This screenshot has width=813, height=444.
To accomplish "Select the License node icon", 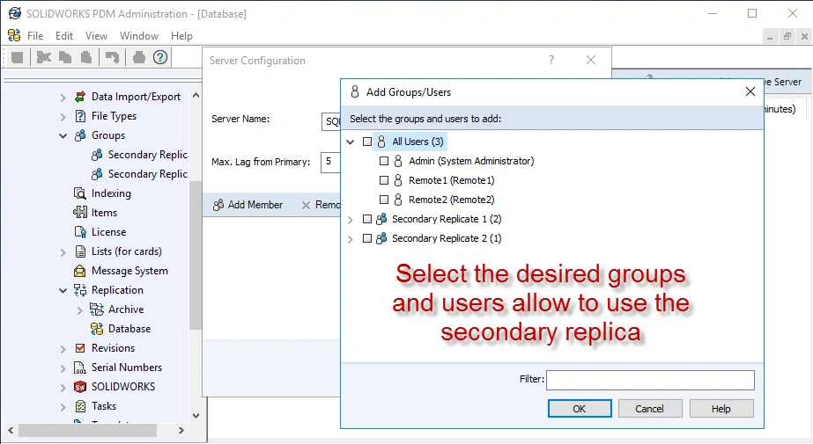I will [80, 232].
